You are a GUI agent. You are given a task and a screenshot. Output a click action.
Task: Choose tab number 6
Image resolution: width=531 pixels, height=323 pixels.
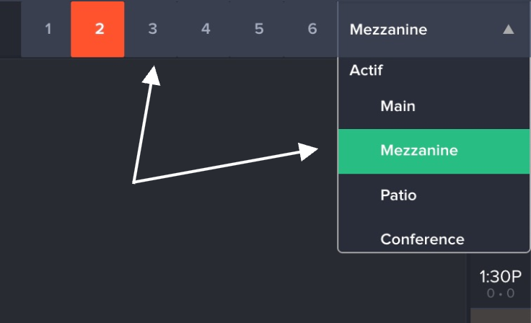click(312, 30)
